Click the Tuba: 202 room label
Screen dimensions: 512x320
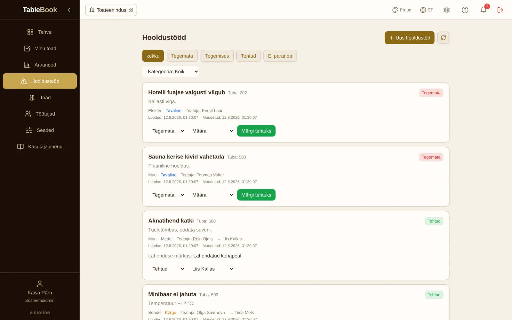pos(237,93)
